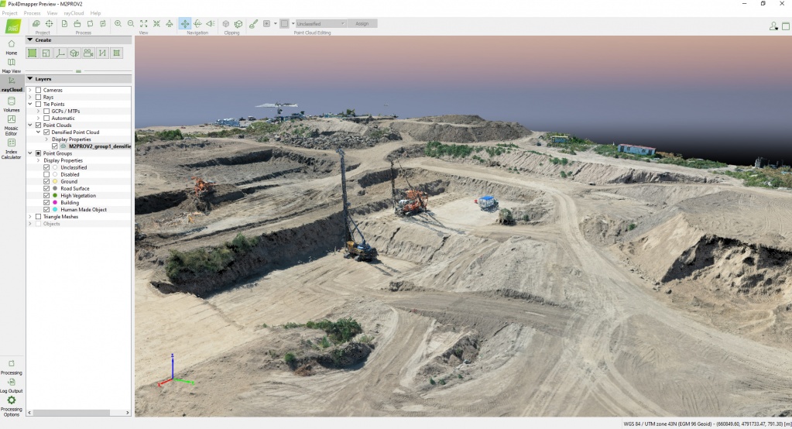The height and width of the screenshot is (429, 792).
Task: Click the Zoom In magnifier icon
Action: coord(118,24)
